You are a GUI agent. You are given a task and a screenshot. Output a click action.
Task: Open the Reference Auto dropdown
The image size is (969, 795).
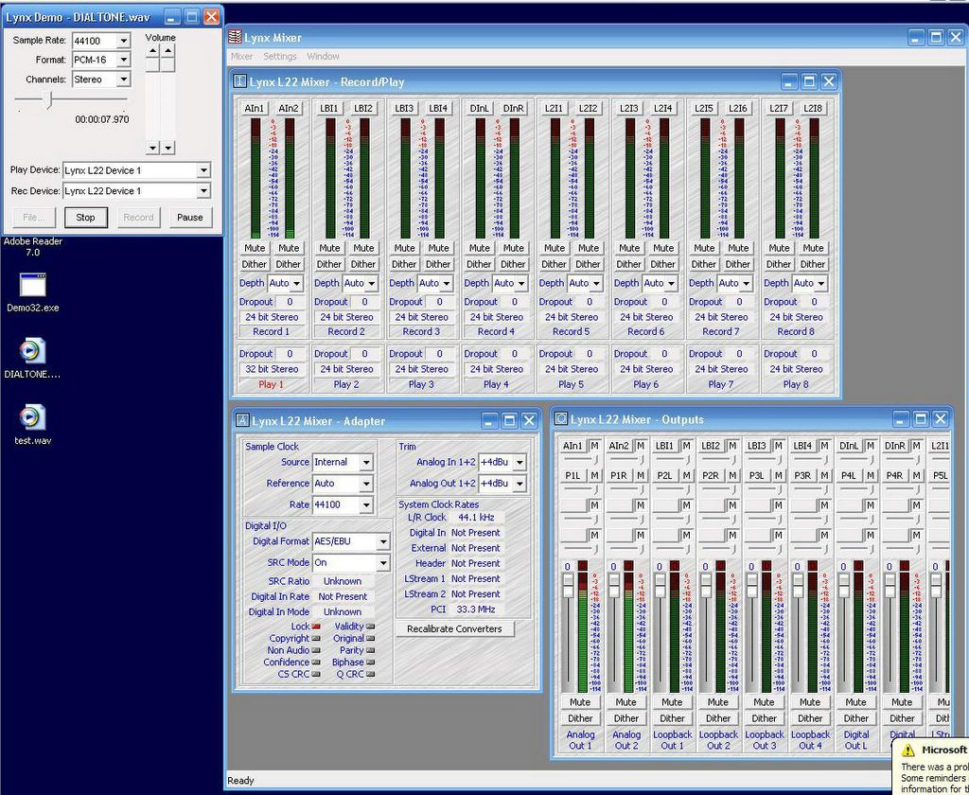pyautogui.click(x=366, y=484)
